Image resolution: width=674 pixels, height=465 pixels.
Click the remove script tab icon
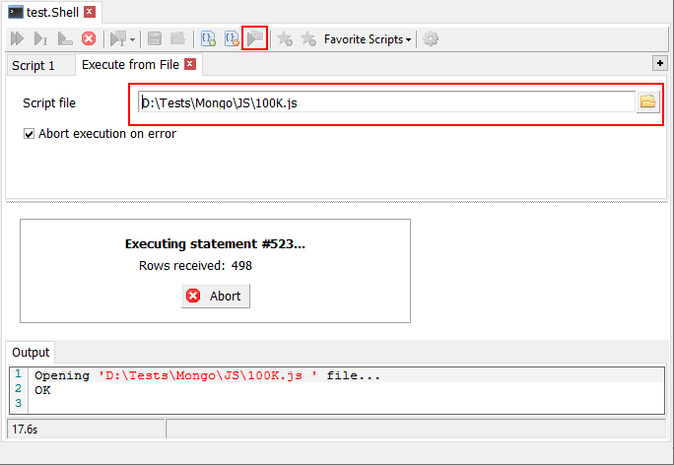[x=231, y=39]
